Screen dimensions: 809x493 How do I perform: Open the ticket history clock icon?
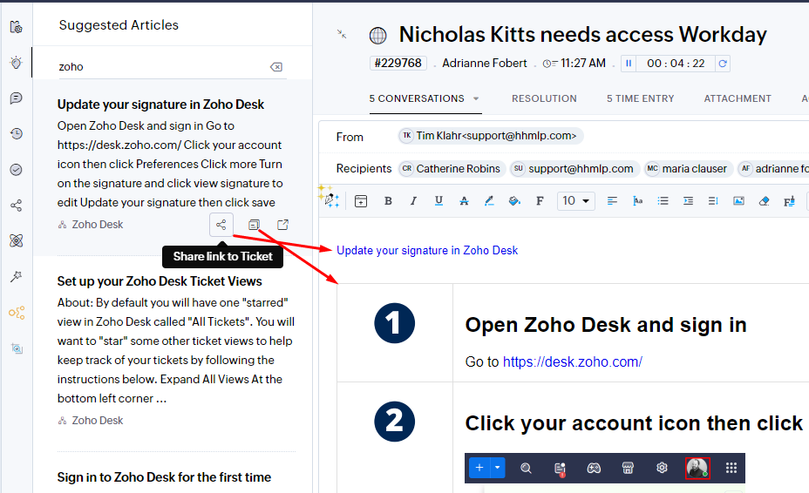click(x=16, y=133)
